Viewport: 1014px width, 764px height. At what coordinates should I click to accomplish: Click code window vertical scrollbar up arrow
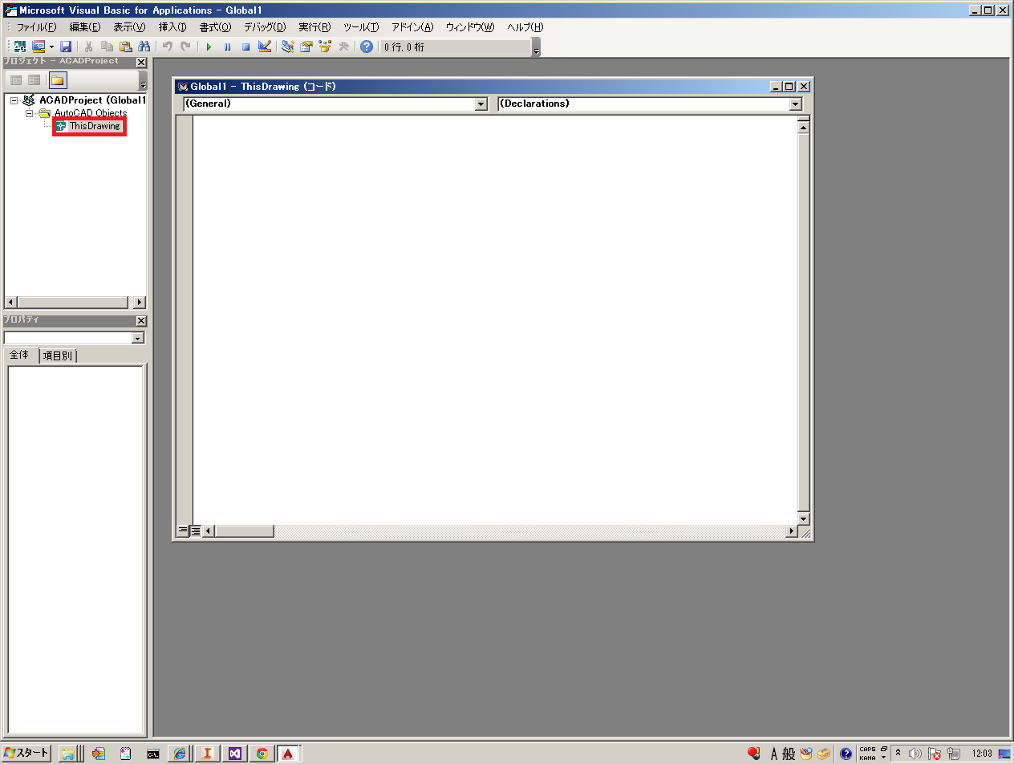coord(804,126)
